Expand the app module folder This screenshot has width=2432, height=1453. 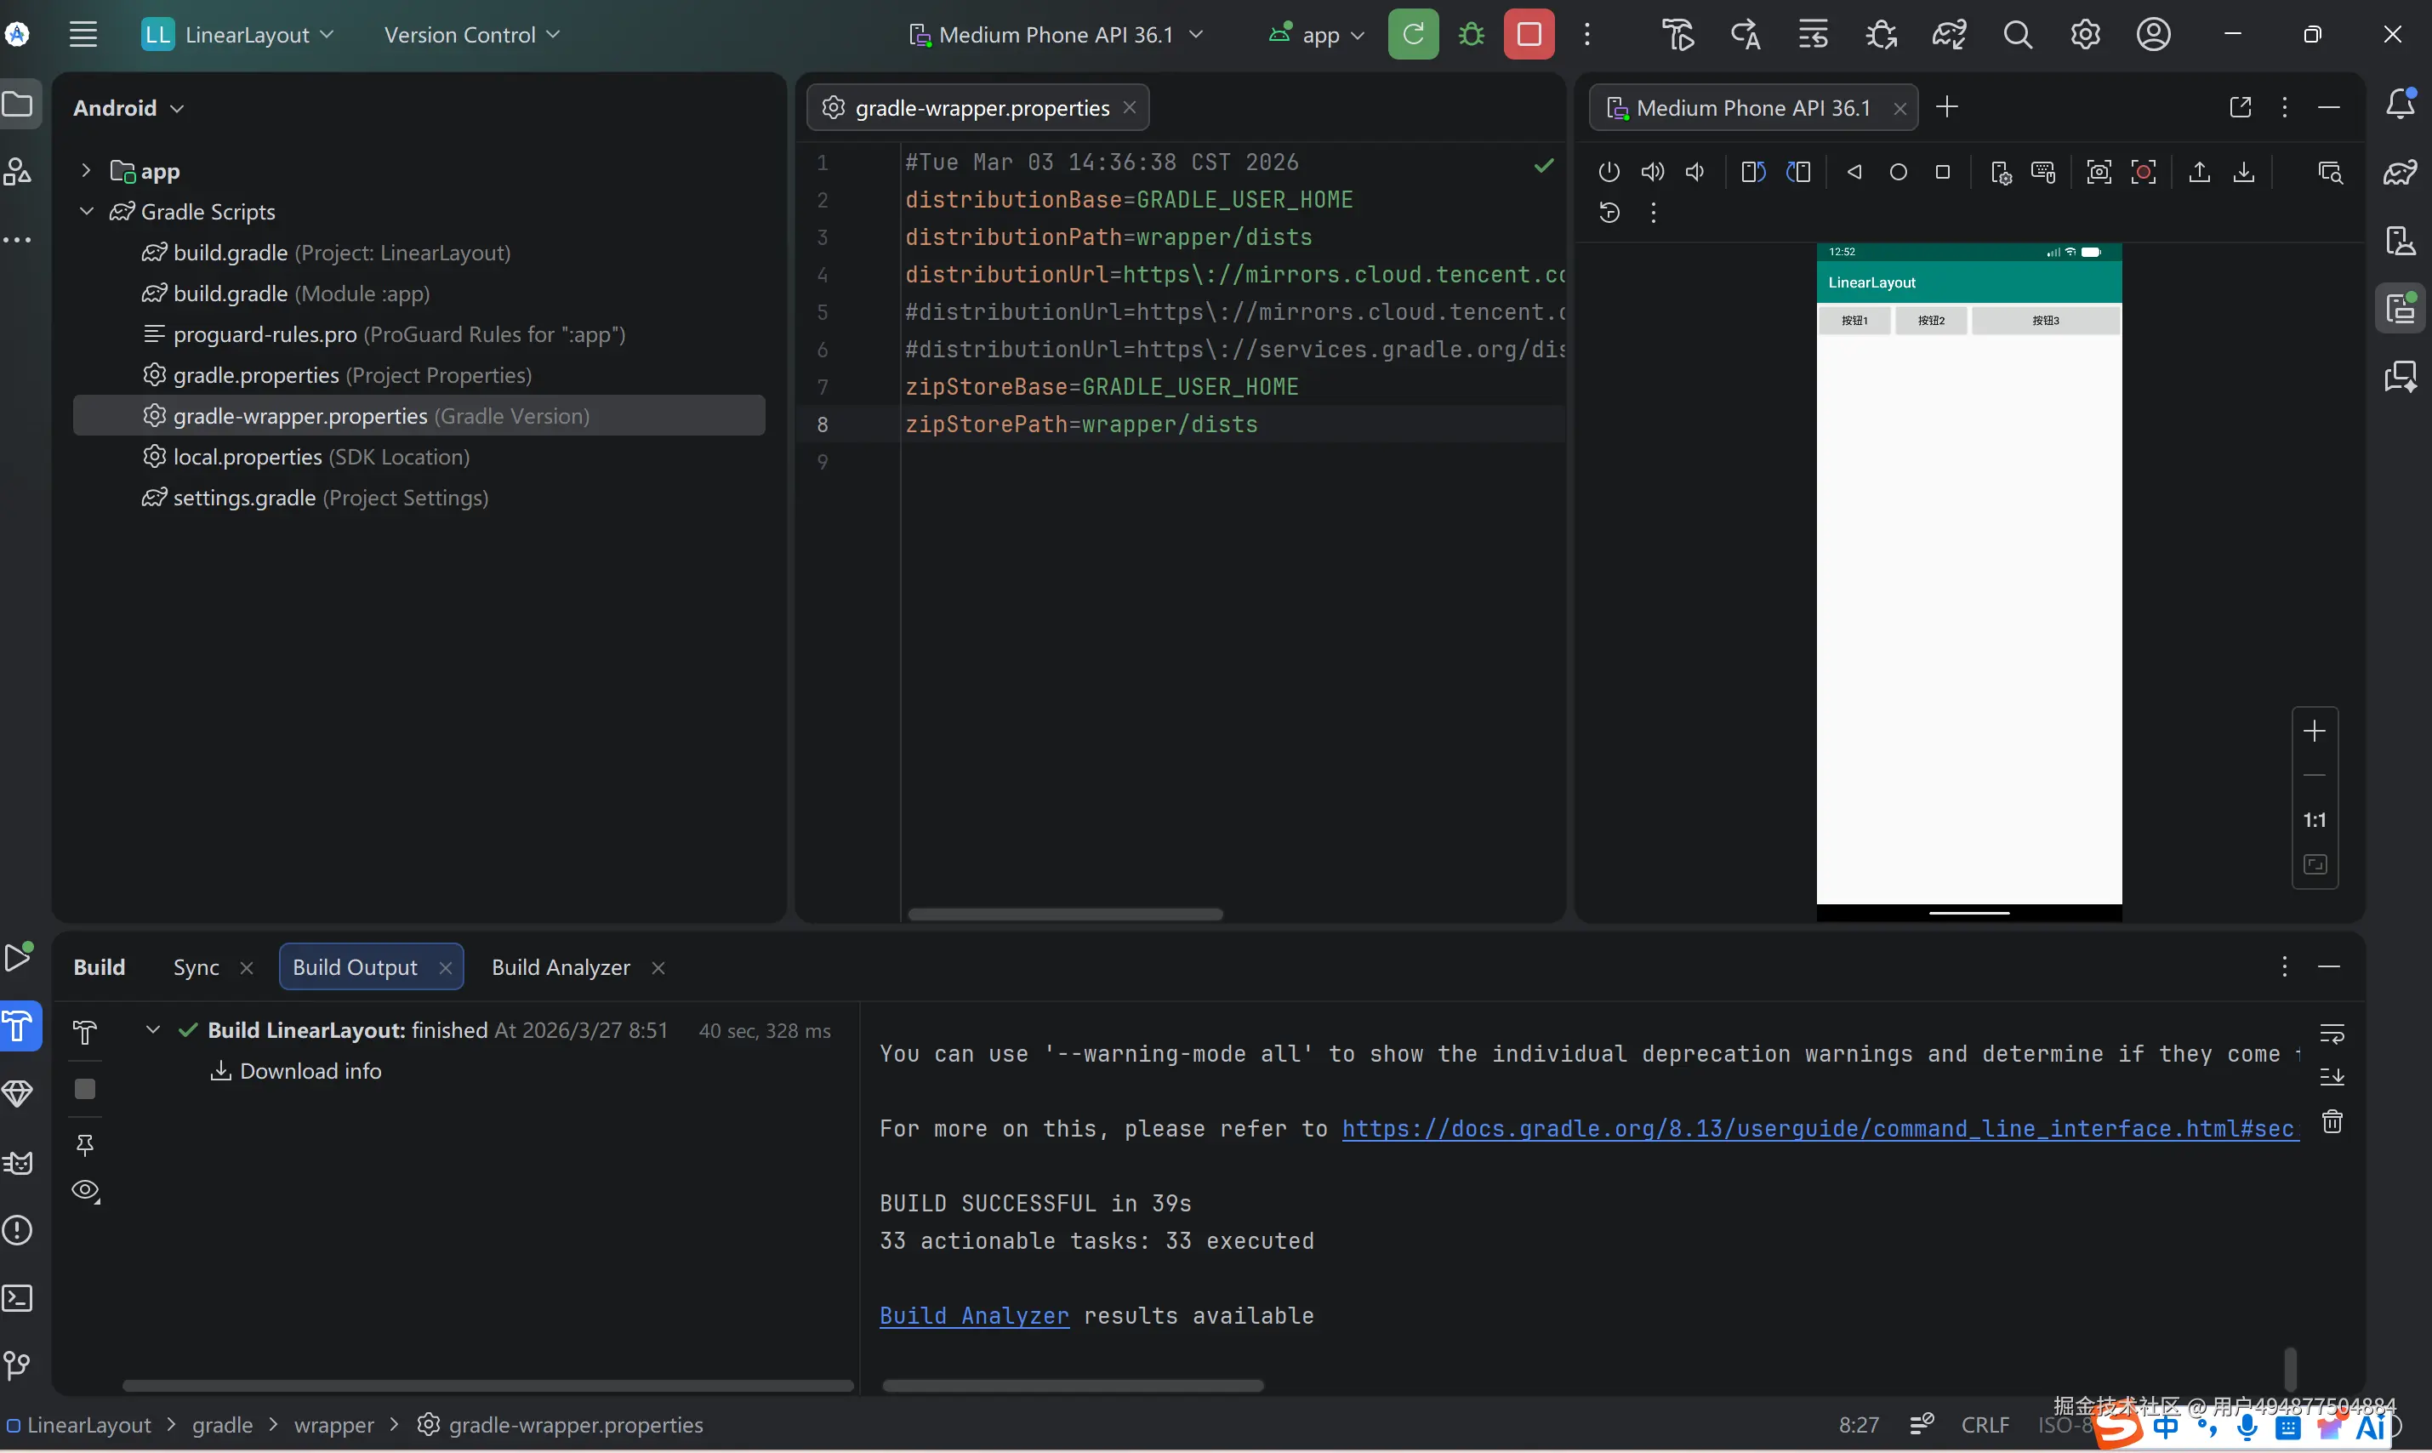click(x=86, y=171)
